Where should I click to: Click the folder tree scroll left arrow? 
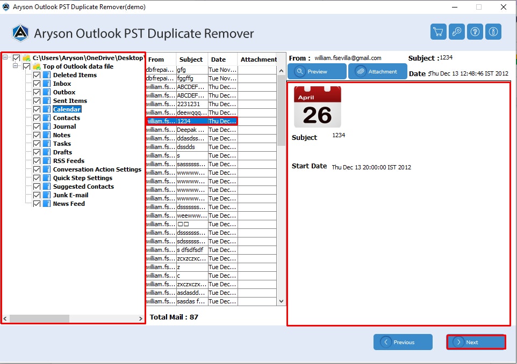(5, 318)
